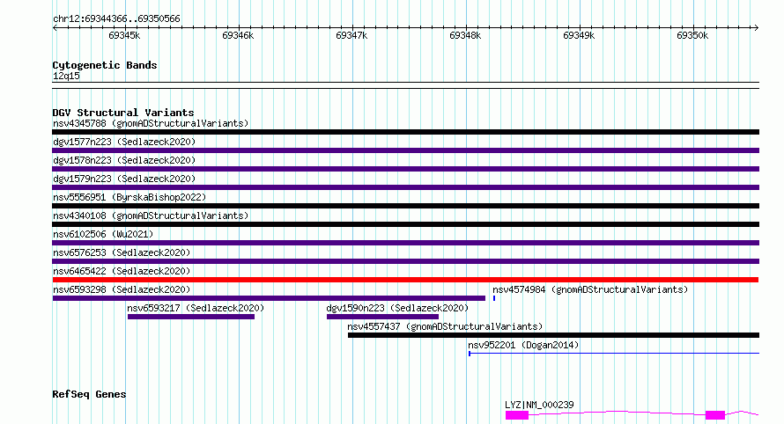Select the purple bar under dgv1579n223

[405, 187]
